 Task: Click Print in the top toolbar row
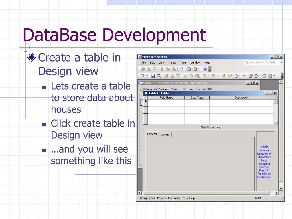(x=143, y=69)
